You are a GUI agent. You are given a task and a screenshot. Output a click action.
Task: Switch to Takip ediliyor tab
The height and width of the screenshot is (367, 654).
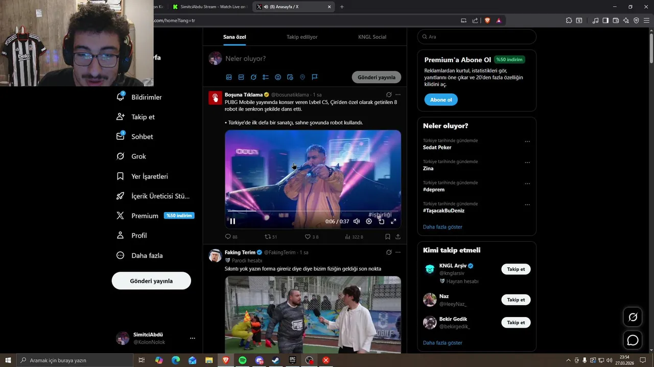[302, 37]
